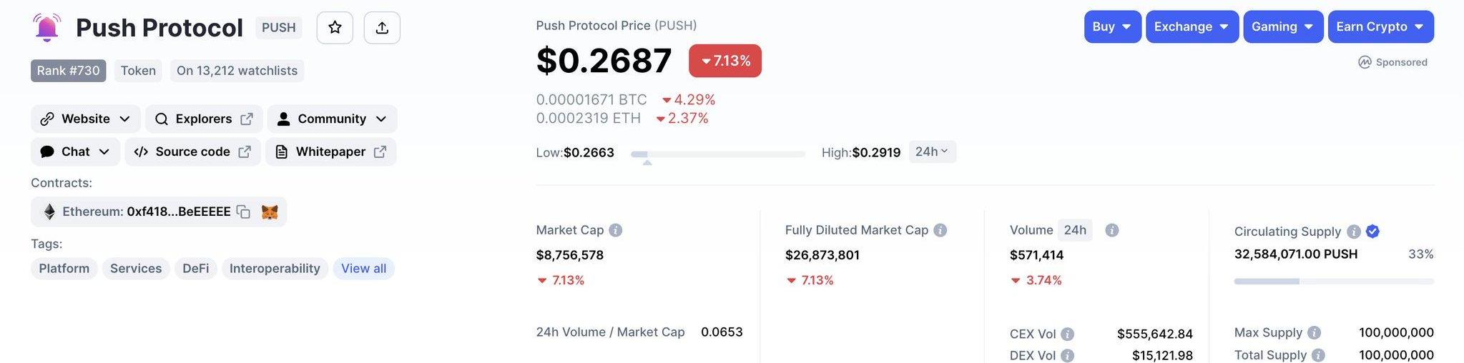Open the Explorers link
Image resolution: width=1464 pixels, height=363 pixels.
click(x=204, y=119)
